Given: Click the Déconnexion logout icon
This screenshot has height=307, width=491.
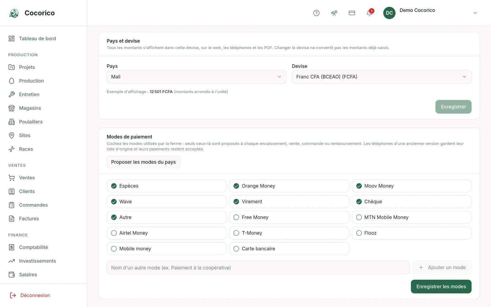Looking at the screenshot, I should 13,295.
